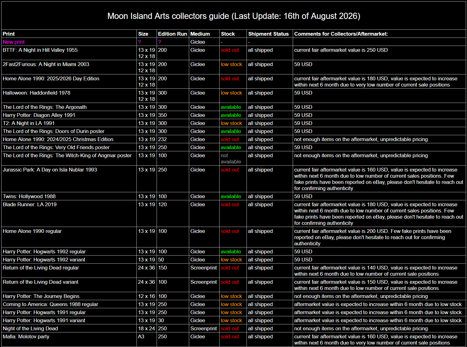
Task: Click Mafia: Molotov party print name
Action: [x=26, y=336]
